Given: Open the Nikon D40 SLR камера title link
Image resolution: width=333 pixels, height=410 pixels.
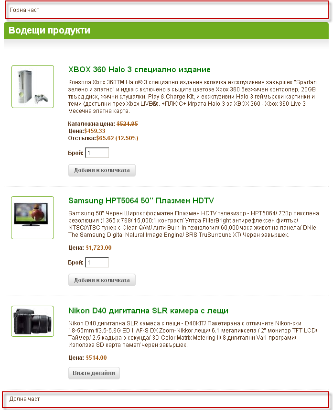Looking at the screenshot, I should pos(148,310).
